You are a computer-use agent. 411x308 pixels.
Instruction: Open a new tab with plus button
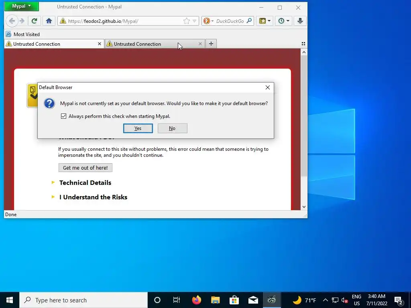211,44
